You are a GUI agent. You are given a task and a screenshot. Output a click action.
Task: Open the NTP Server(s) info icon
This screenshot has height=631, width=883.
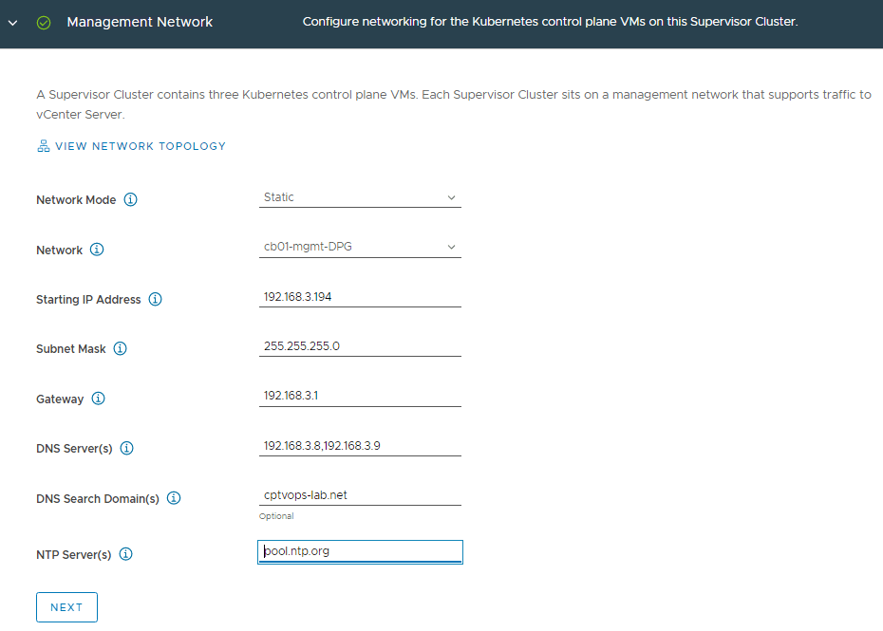pyautogui.click(x=126, y=554)
